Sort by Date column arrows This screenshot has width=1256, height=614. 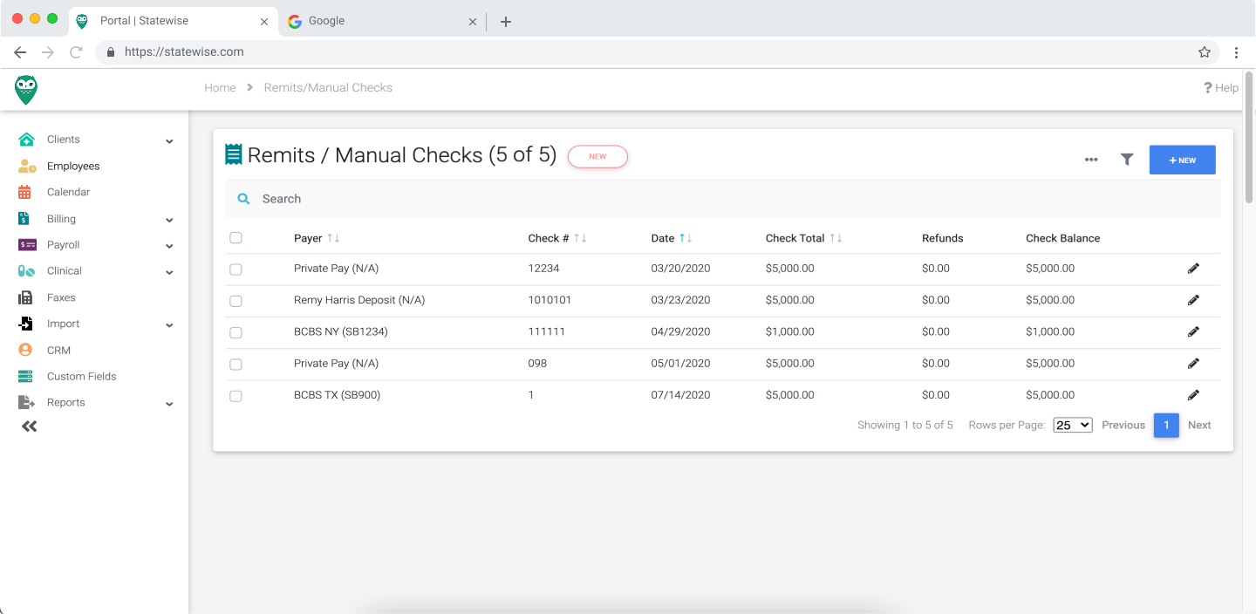686,238
